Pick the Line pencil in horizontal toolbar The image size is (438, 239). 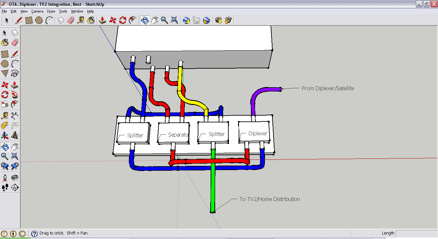point(19,20)
